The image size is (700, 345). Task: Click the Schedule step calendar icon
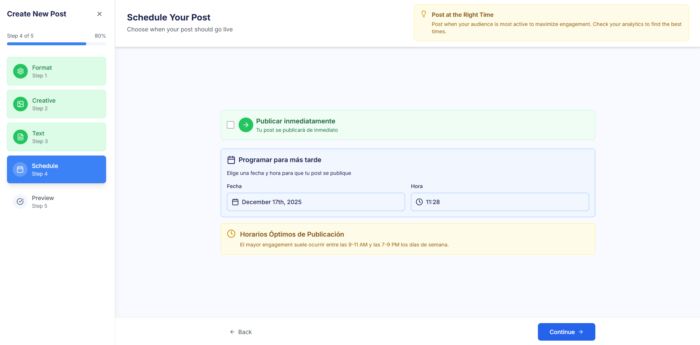click(x=20, y=169)
